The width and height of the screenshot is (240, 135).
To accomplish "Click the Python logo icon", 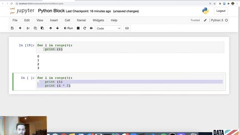I will point(205,11).
